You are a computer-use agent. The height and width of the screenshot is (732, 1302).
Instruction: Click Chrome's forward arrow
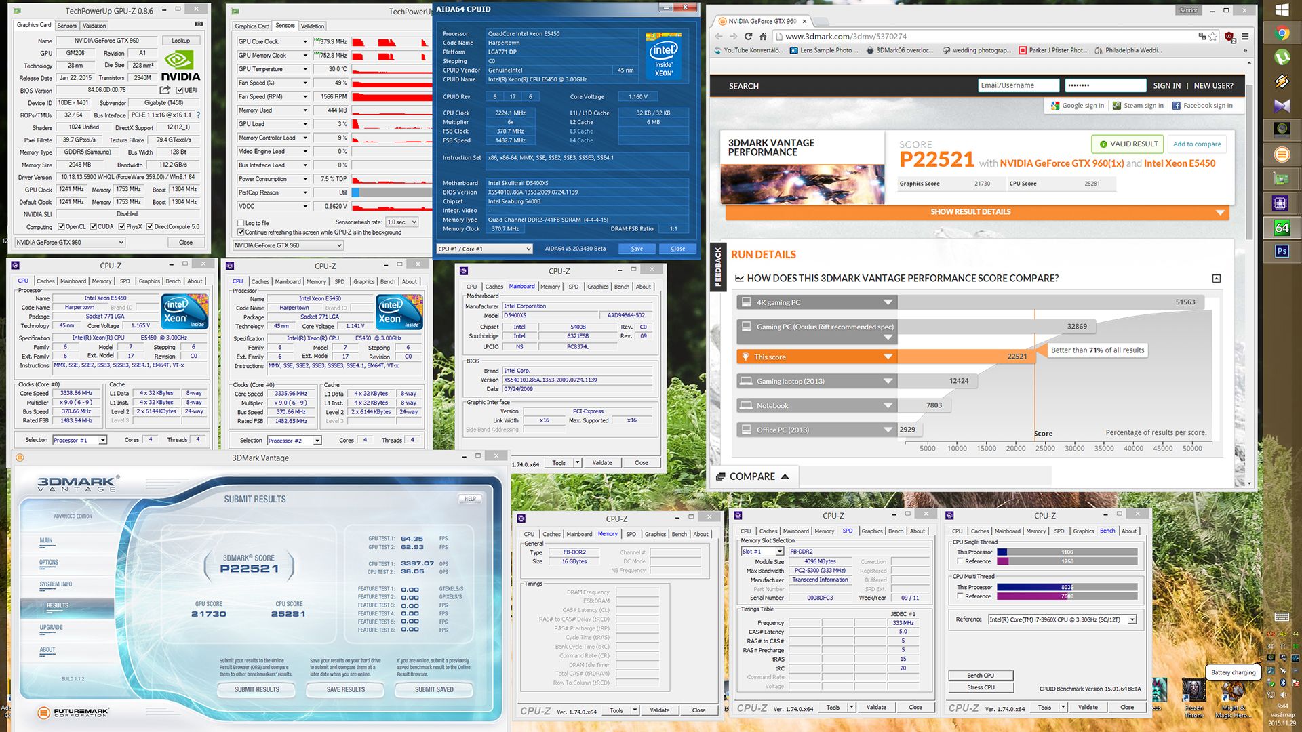734,37
